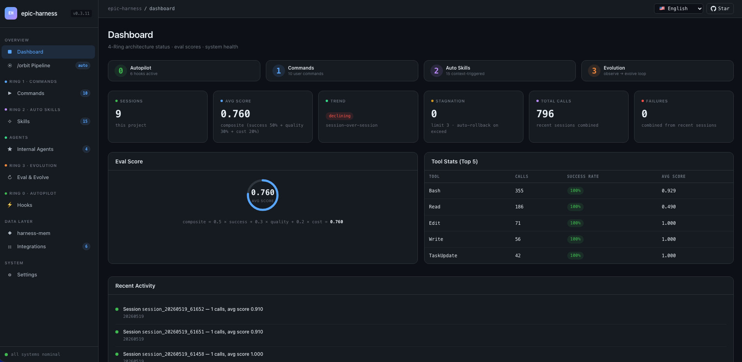Click the 10 count badge on Commands
The height and width of the screenshot is (362, 742).
(x=85, y=93)
